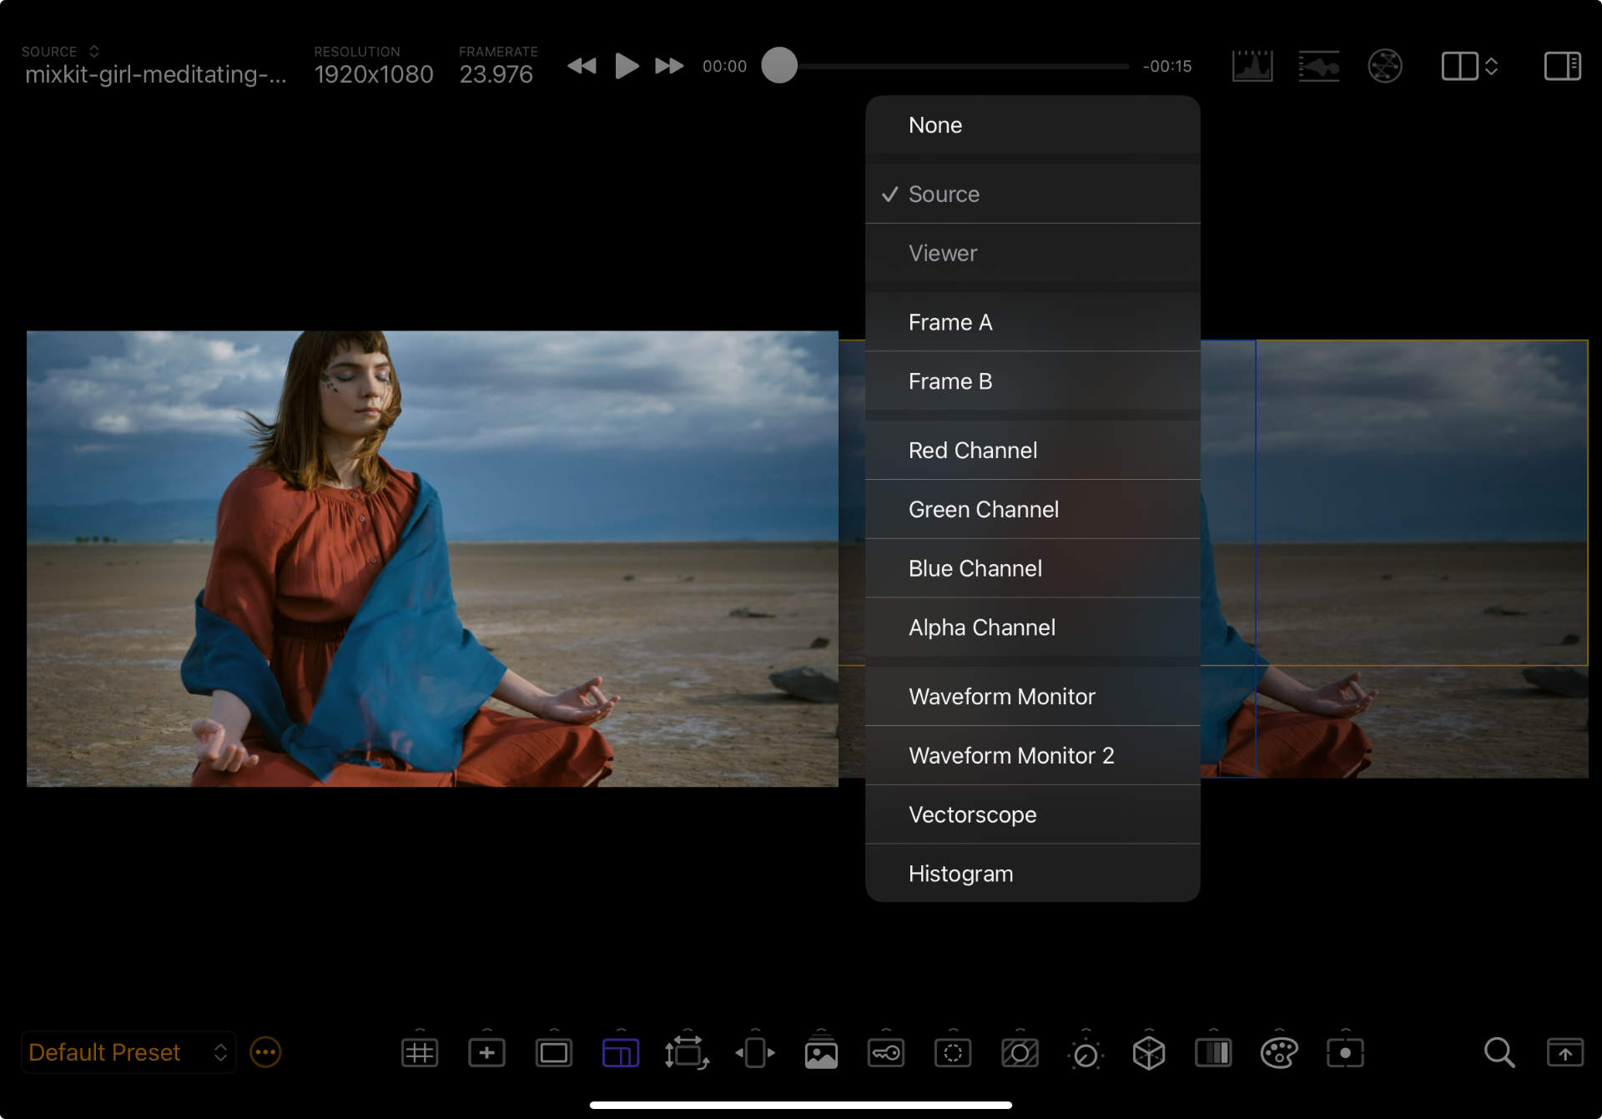Viewport: 1602px width, 1119px height.
Task: Expand the SOURCE selector chevron
Action: tap(94, 52)
